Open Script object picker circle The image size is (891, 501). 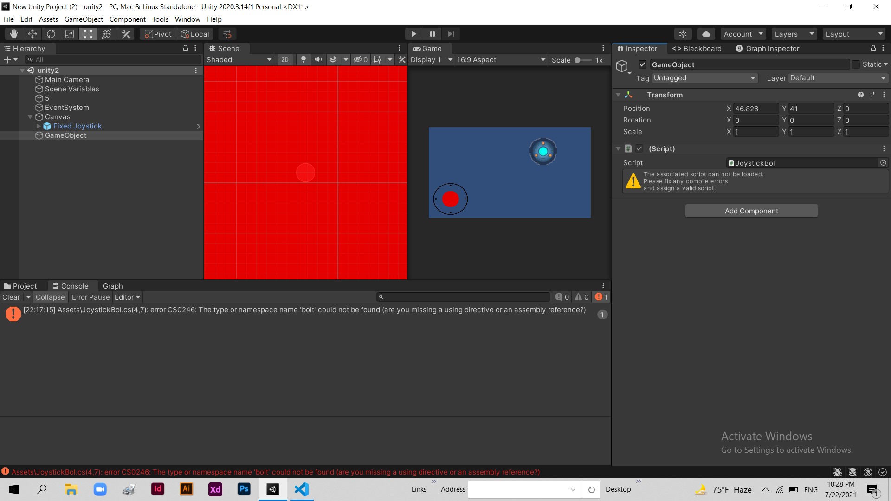coord(883,163)
